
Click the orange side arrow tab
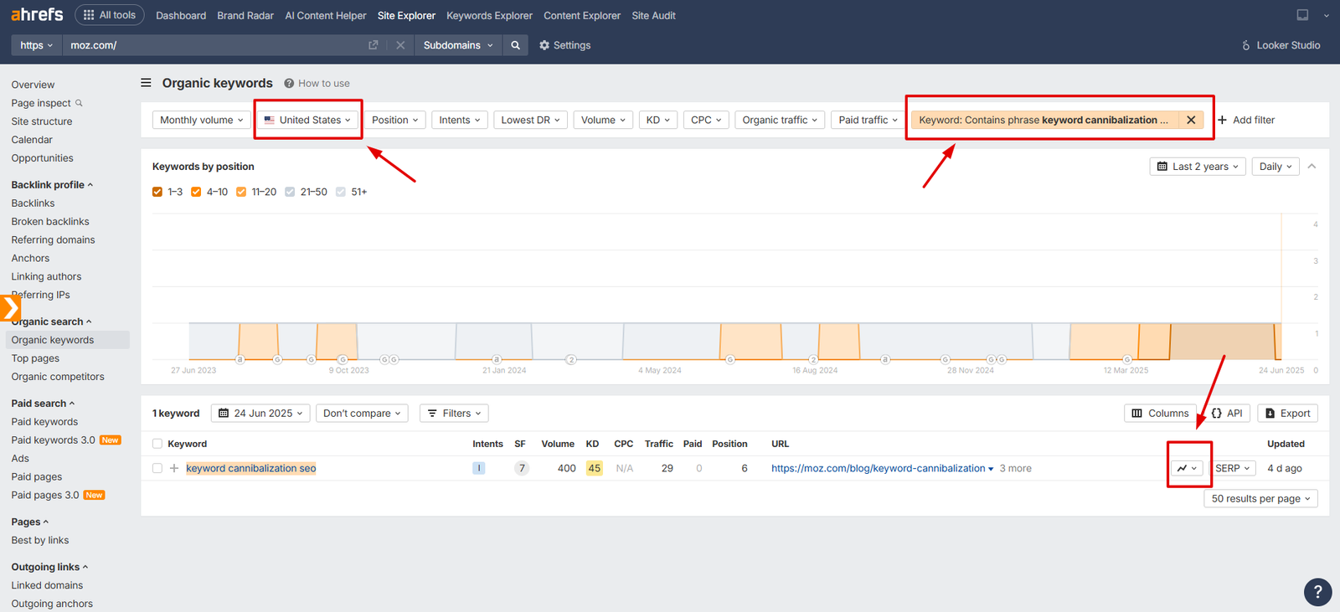(x=10, y=308)
